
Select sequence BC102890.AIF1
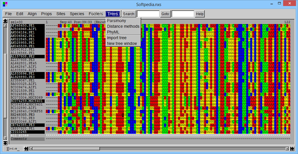pyautogui.click(x=27, y=108)
